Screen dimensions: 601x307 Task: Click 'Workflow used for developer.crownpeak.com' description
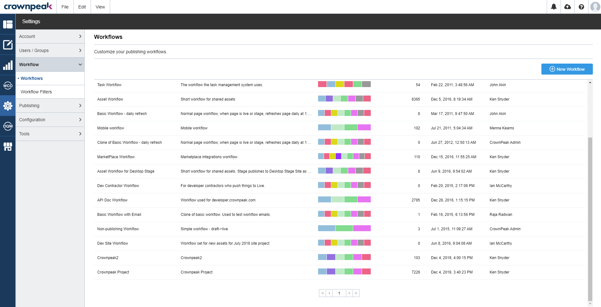(218, 200)
